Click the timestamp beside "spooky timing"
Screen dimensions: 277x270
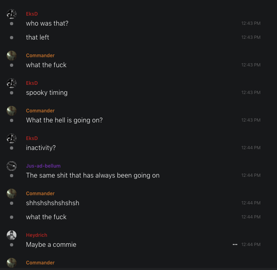click(x=251, y=92)
